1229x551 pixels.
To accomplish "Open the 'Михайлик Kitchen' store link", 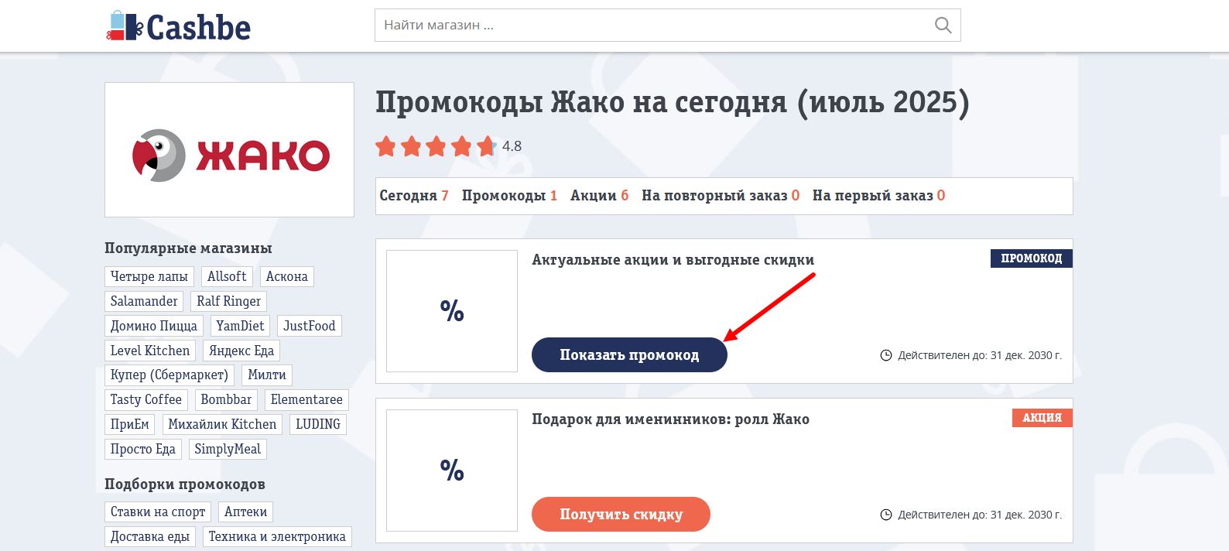I will click(222, 424).
